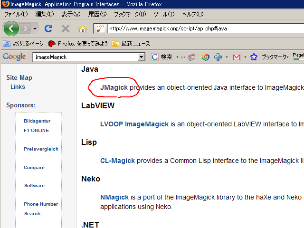Open the Google search box dropdown arrow
Image resolution: width=304 pixels, height=228 pixels.
[142, 57]
